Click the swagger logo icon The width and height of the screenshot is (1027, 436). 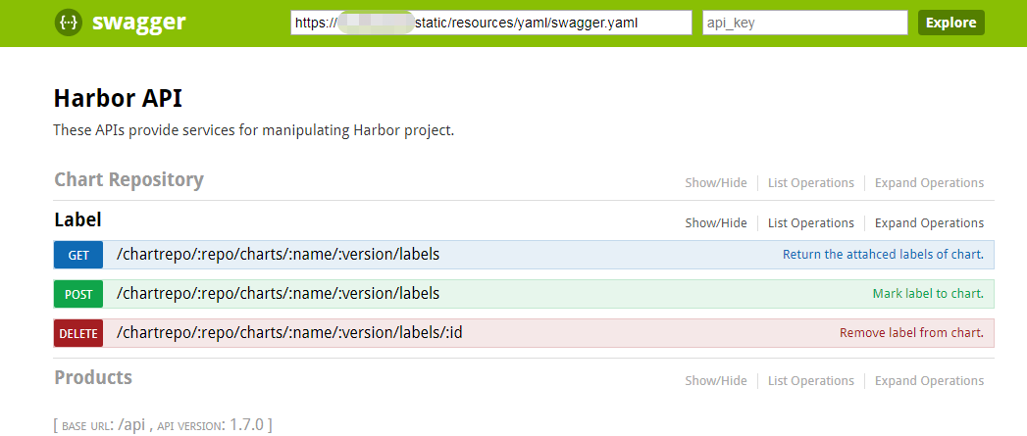tap(68, 23)
